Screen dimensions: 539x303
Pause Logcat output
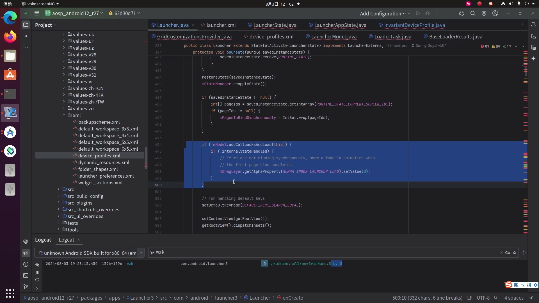coord(37,272)
